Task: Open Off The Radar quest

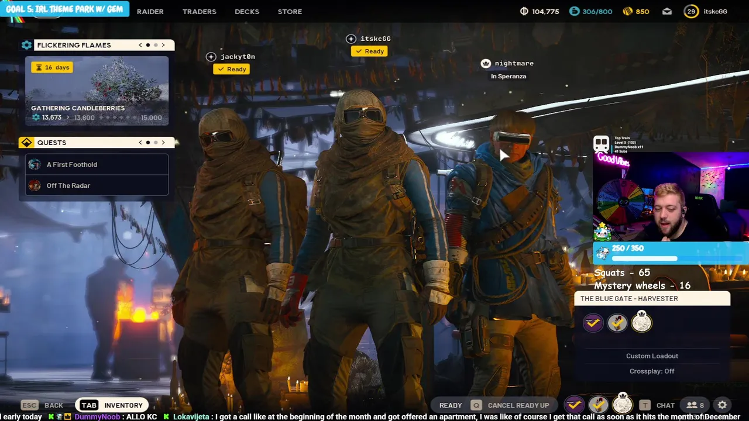Action: click(x=97, y=185)
